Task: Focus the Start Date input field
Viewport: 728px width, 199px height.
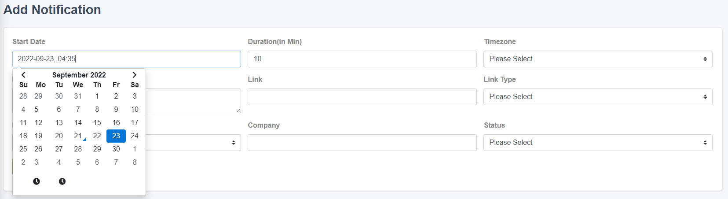Action: (x=127, y=59)
